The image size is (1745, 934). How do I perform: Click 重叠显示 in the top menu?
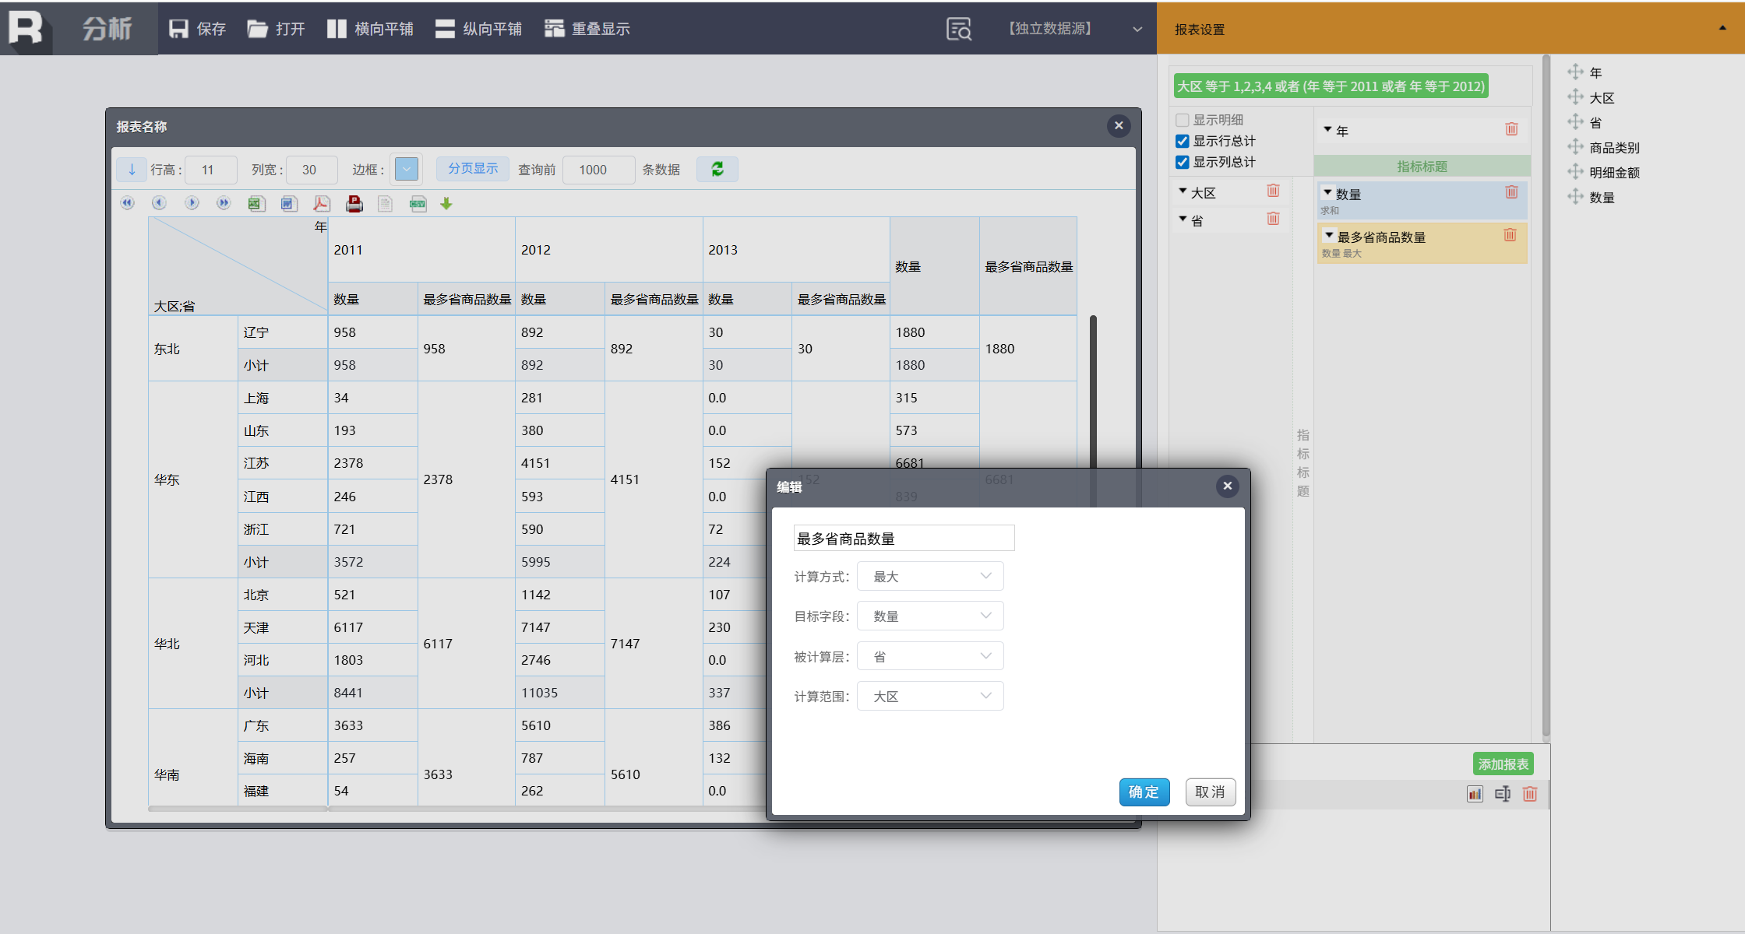click(587, 29)
